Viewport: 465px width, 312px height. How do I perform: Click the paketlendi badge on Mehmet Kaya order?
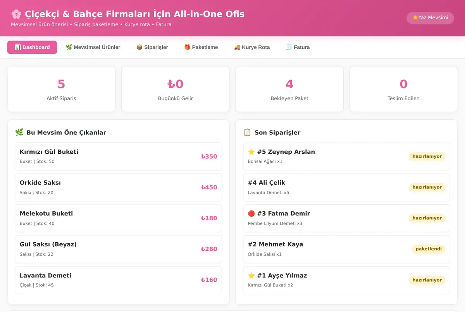[x=429, y=249]
